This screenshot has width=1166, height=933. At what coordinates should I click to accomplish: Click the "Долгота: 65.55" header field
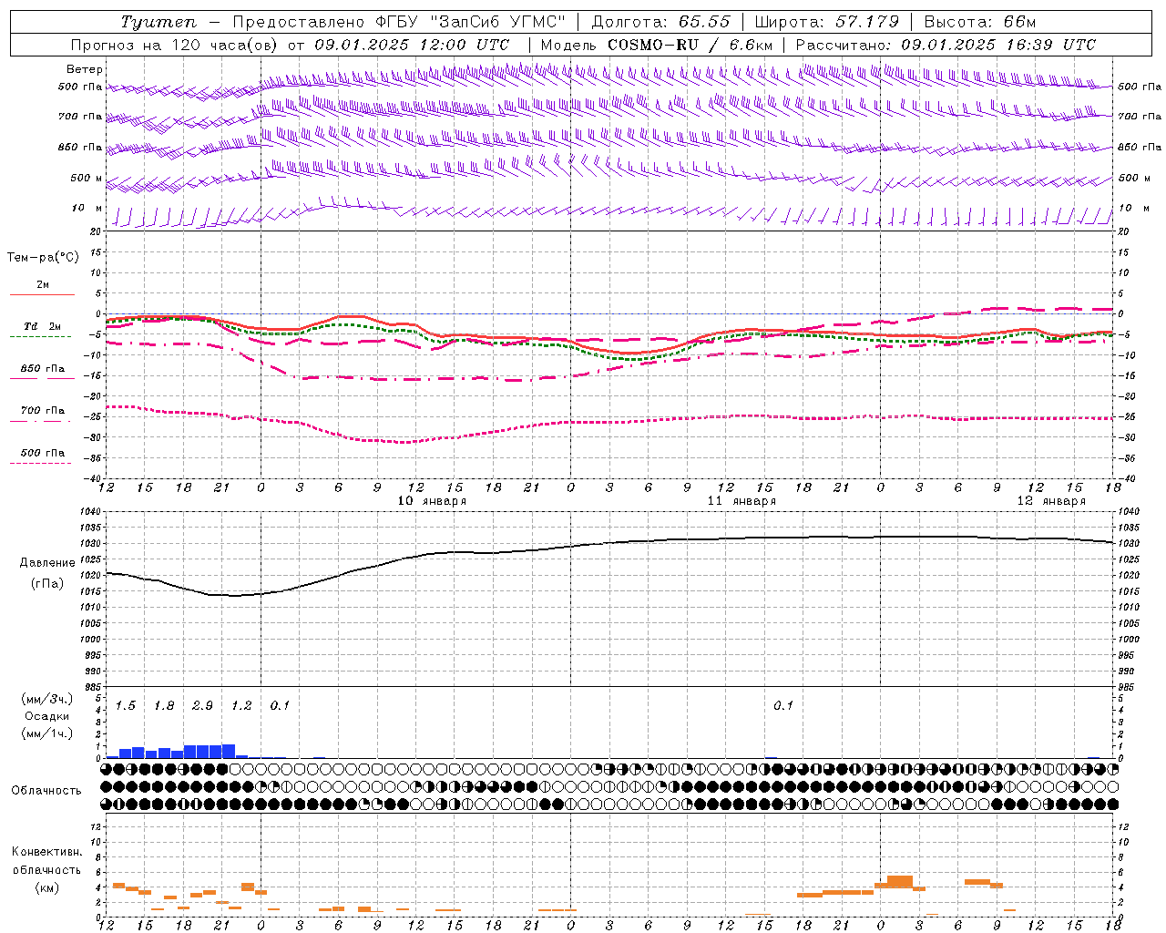tap(660, 22)
